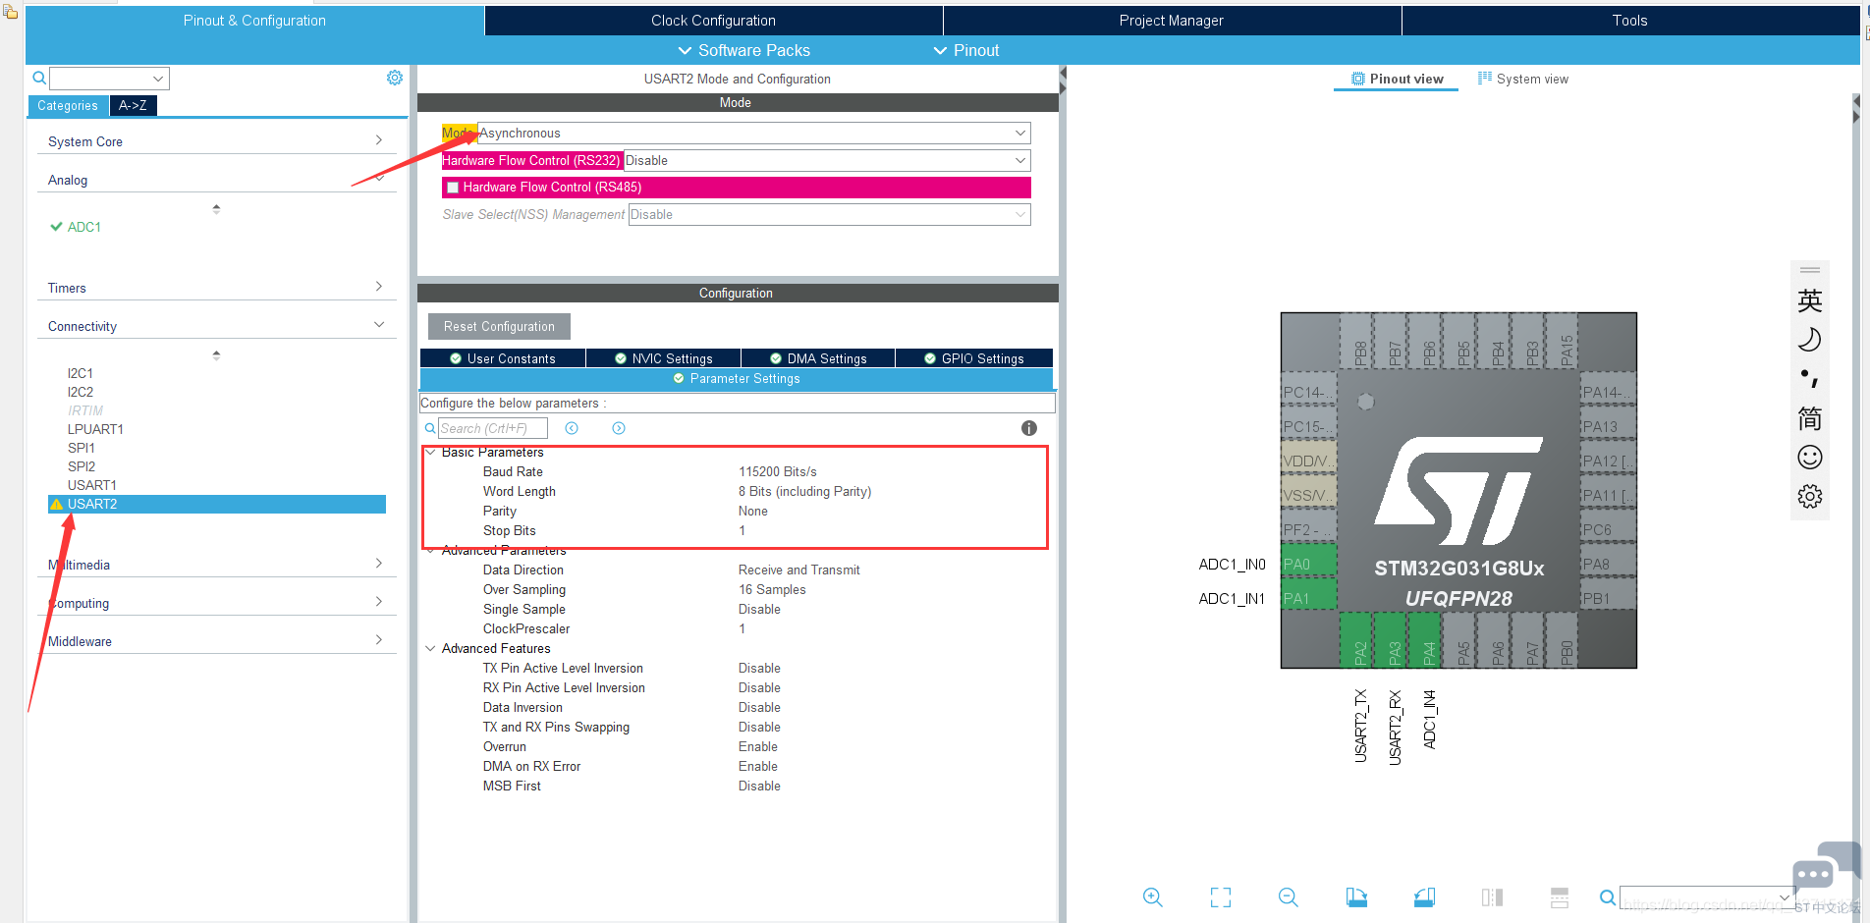Viewport: 1870px width, 923px height.
Task: Open the GPIO Settings tab
Action: click(x=974, y=358)
